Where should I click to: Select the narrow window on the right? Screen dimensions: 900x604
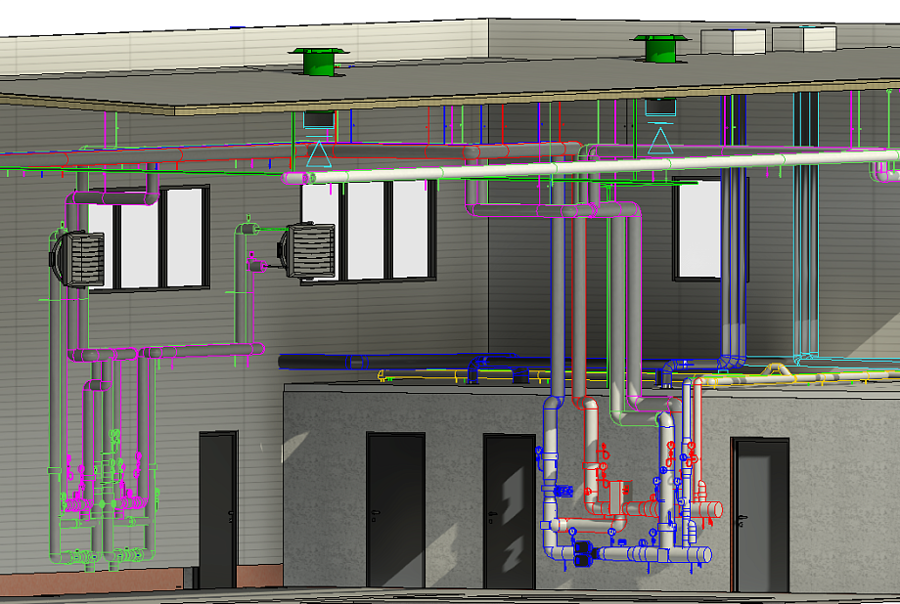(x=697, y=230)
